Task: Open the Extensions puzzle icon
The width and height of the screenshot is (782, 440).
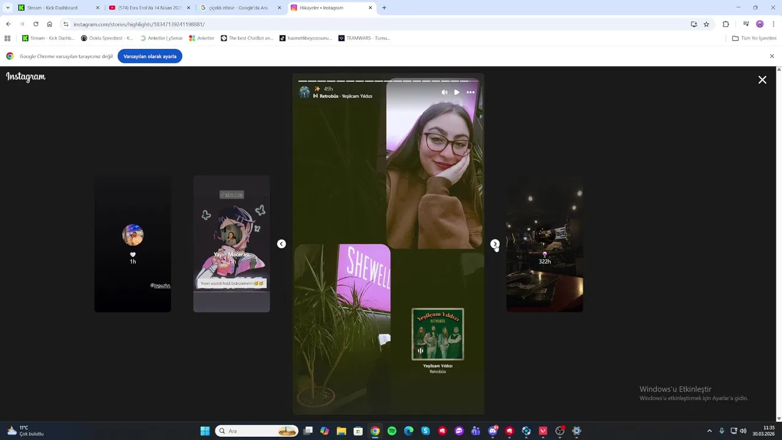Action: [x=726, y=24]
